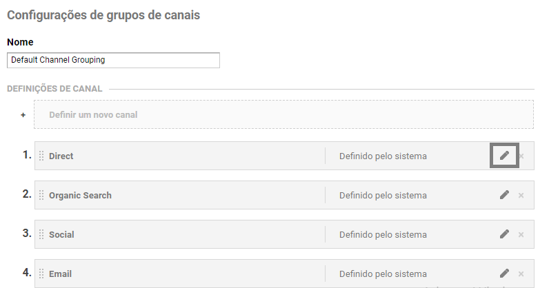The height and width of the screenshot is (288, 549).
Task: Select the Organic Search channel label
Action: coord(80,196)
